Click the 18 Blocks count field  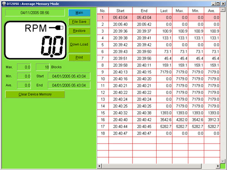point(43,67)
